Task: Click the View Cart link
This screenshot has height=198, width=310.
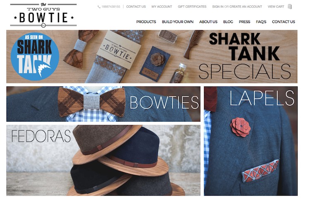Action: [x=276, y=7]
